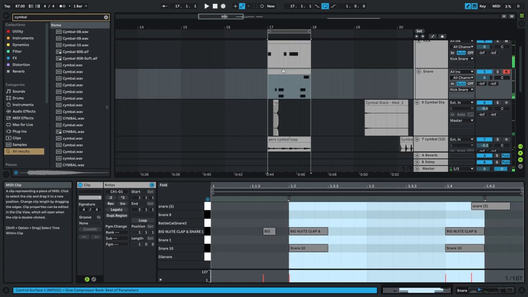Click the punch-in switch icon

(x=317, y=6)
